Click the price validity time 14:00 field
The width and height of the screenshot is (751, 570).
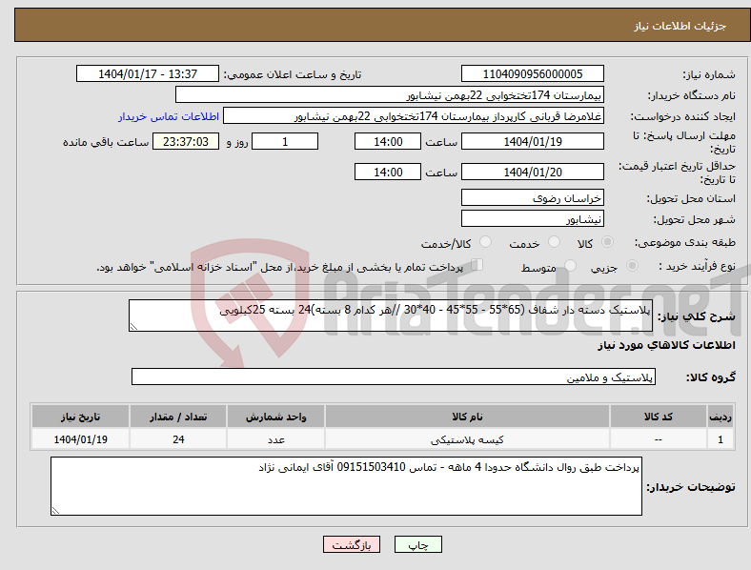click(x=388, y=172)
